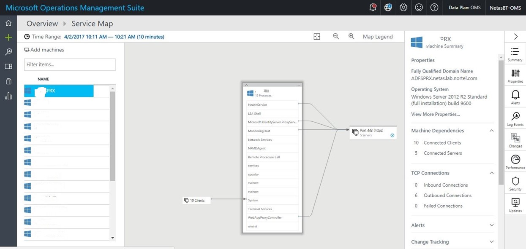Change the Time Range selection
The width and height of the screenshot is (526, 249).
(114, 37)
